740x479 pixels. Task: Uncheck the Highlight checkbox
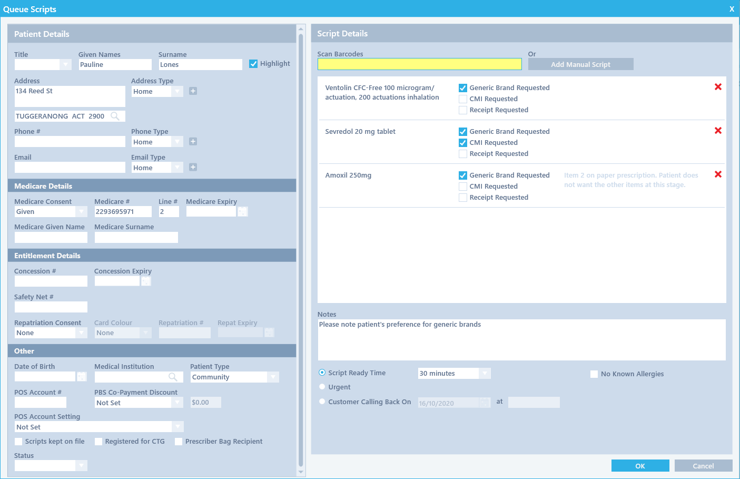[x=253, y=64]
